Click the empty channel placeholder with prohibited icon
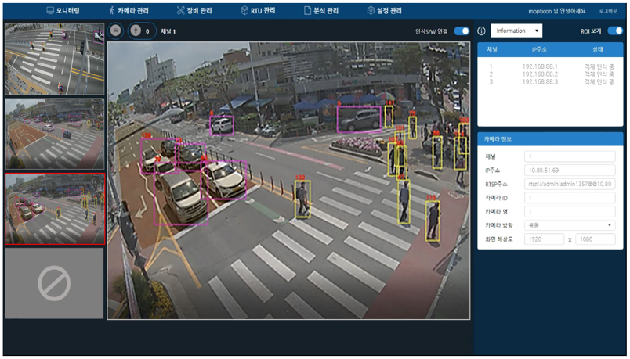The width and height of the screenshot is (630, 359). [x=54, y=283]
